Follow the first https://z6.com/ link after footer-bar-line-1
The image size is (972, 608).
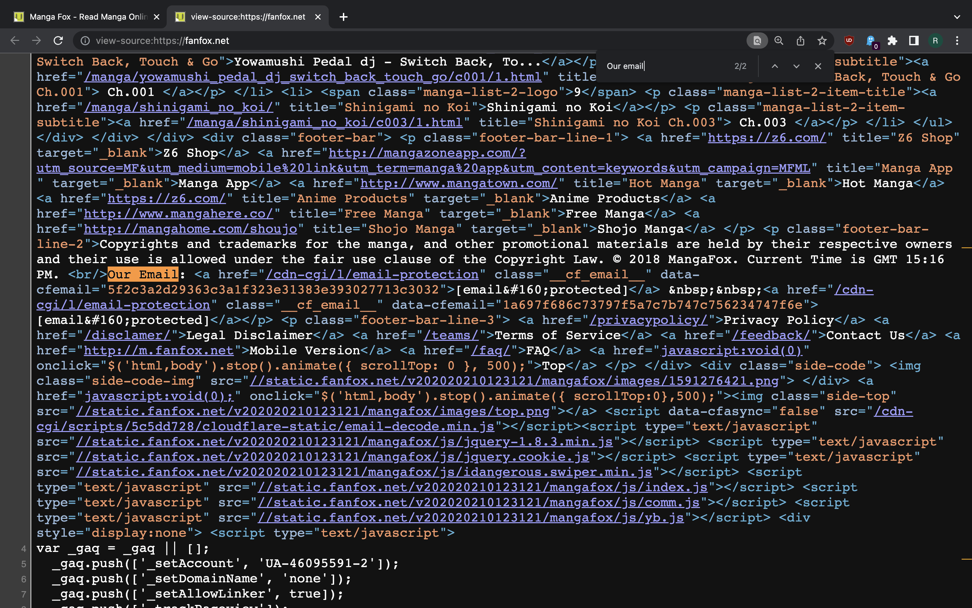point(767,138)
